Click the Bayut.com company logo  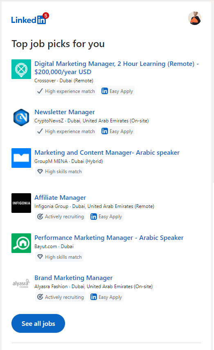21,243
